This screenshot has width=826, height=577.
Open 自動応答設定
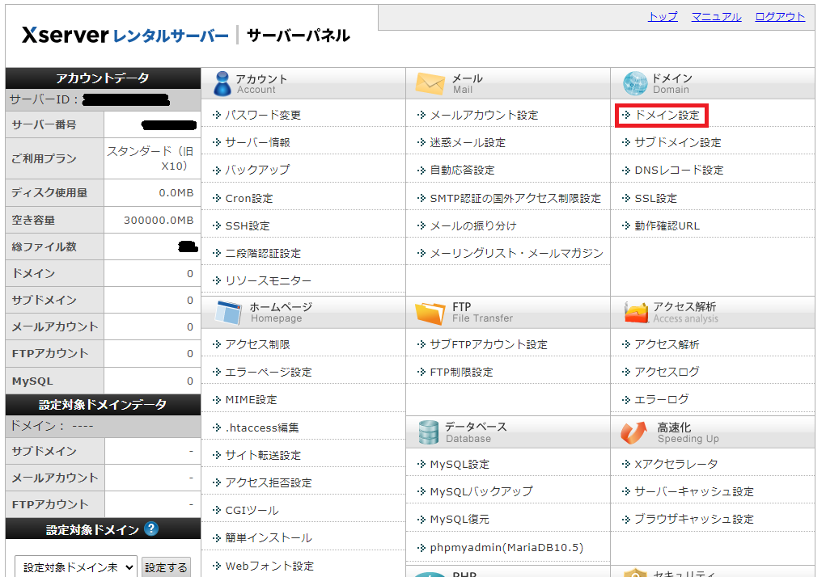coord(462,170)
